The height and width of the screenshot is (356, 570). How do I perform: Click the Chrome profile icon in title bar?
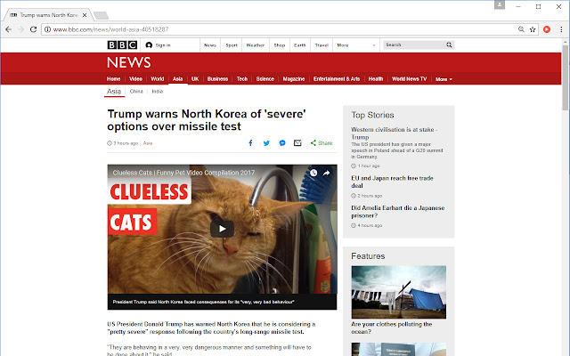tap(500, 4)
